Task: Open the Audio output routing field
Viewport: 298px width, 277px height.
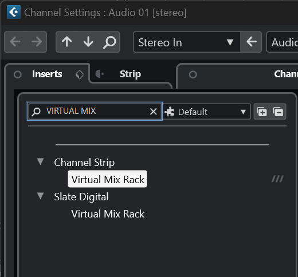Action: click(283, 42)
